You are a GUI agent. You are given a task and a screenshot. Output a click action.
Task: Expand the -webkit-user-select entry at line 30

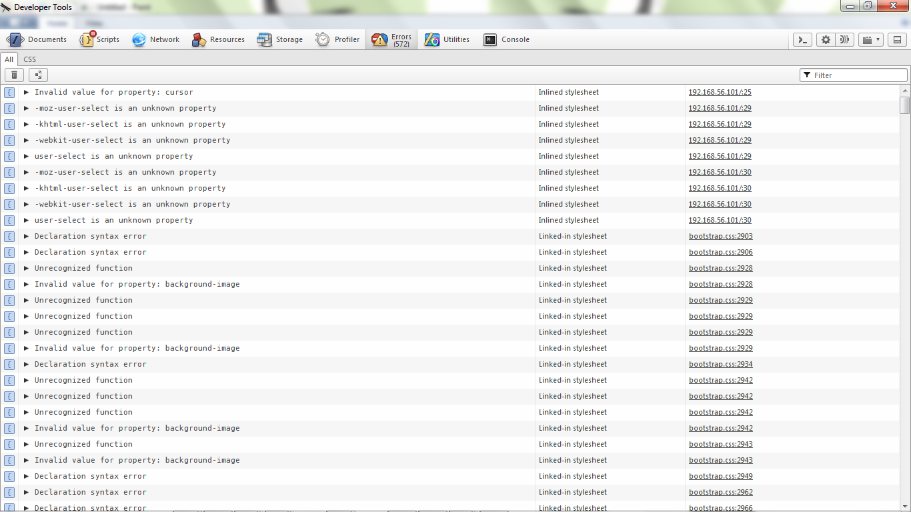click(27, 204)
